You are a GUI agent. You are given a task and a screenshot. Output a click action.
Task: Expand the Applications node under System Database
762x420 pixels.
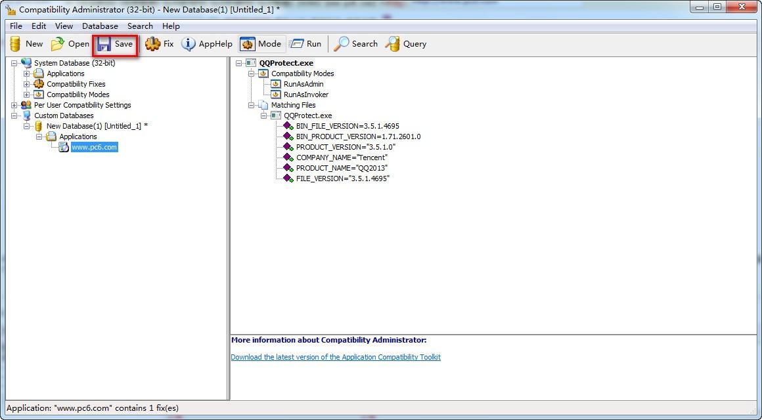pos(27,73)
